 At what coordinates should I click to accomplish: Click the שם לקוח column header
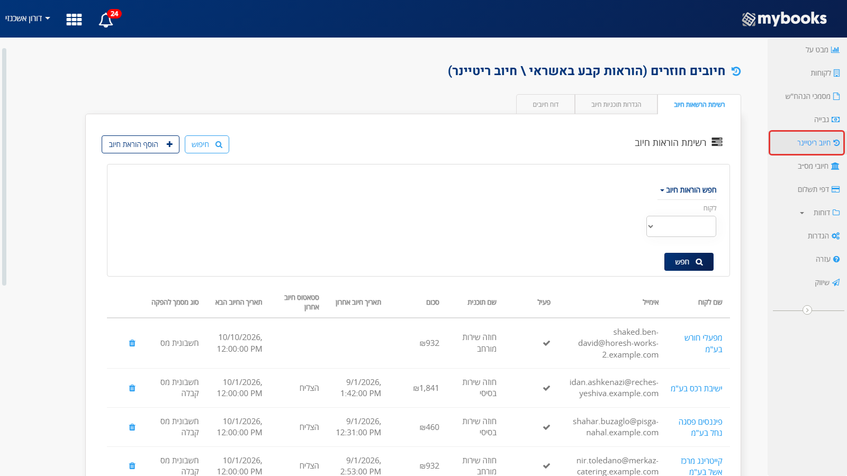(710, 303)
